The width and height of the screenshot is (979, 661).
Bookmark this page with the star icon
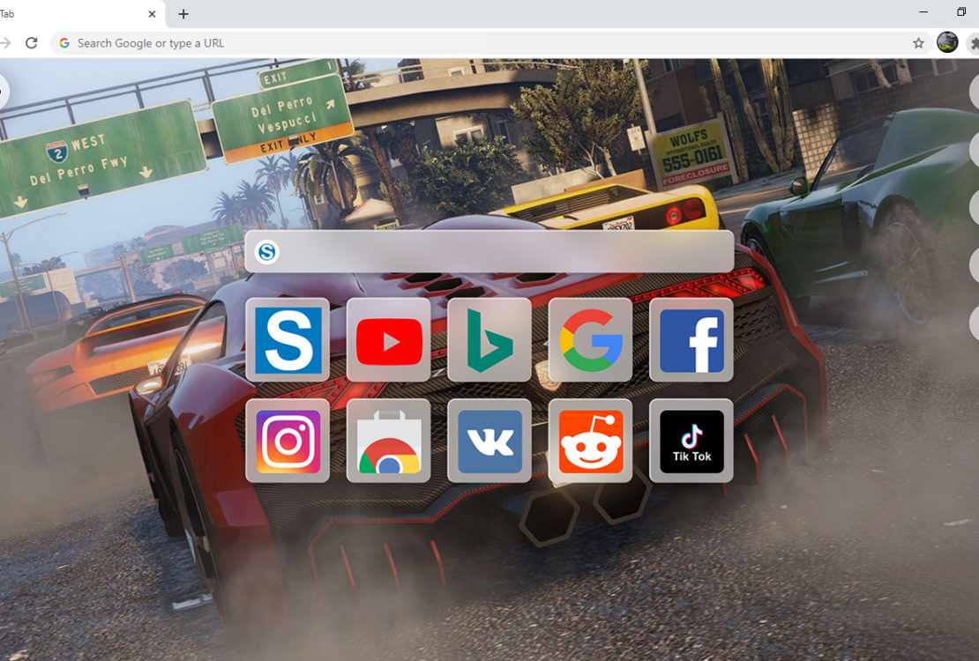point(918,43)
